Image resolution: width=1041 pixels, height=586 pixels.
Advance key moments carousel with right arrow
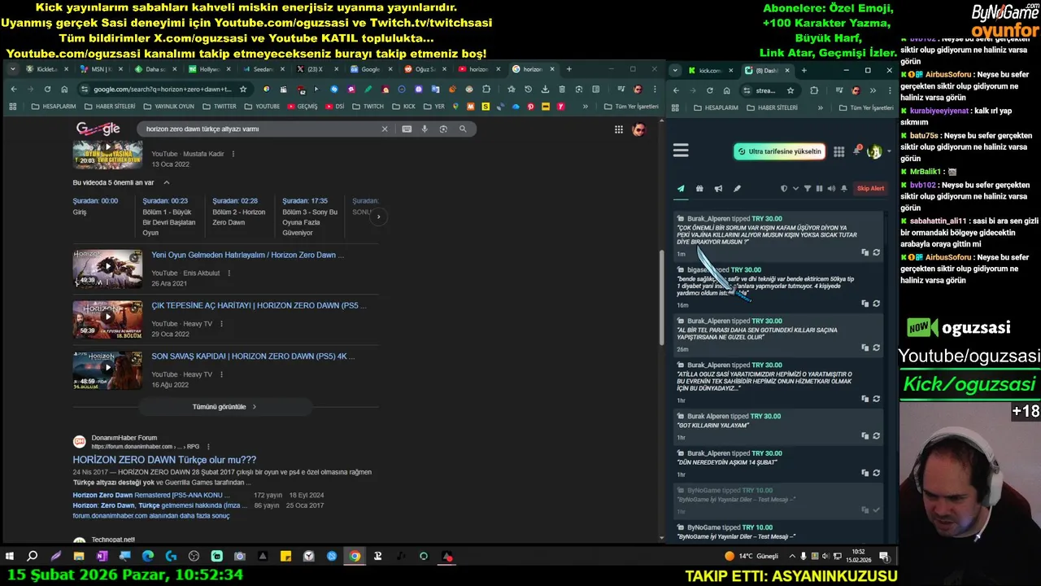tap(378, 216)
